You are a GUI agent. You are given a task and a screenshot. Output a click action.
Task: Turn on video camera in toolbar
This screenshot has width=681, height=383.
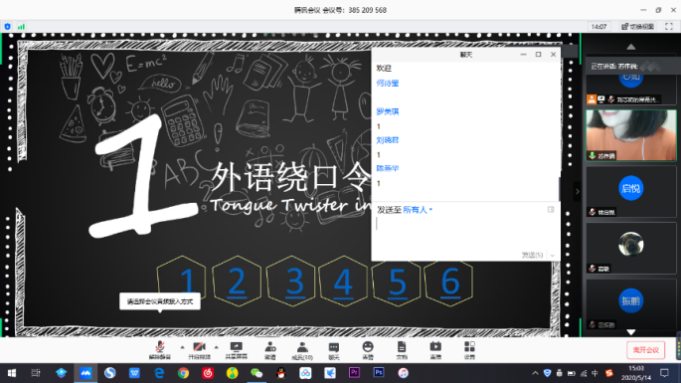click(200, 350)
